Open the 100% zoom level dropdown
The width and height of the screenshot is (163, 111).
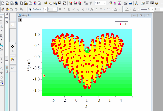pyautogui.click(x=105, y=3)
